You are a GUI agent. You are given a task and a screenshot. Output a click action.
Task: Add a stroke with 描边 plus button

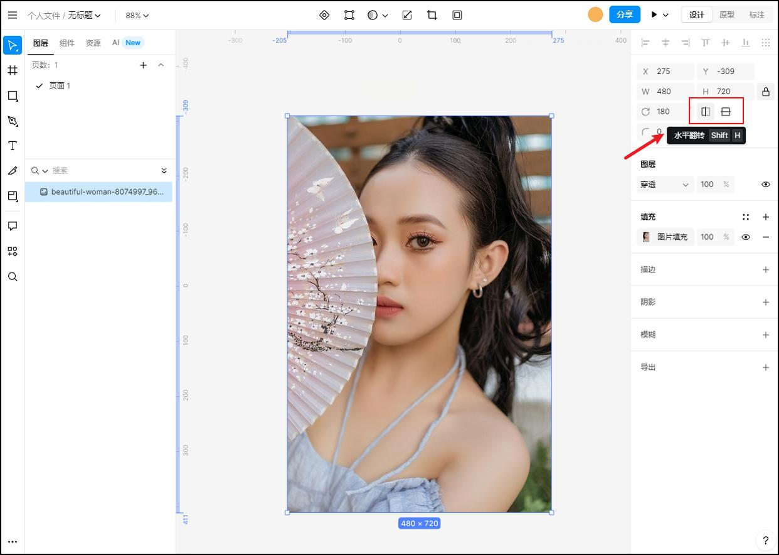(x=765, y=270)
